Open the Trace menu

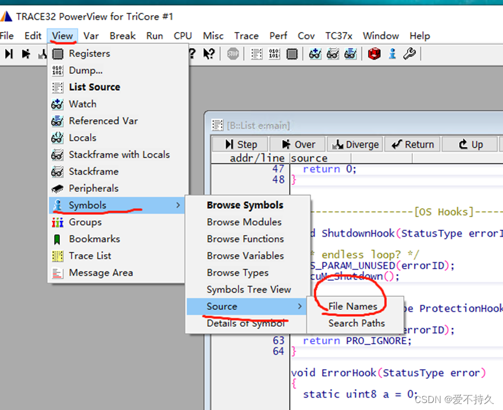click(x=247, y=35)
